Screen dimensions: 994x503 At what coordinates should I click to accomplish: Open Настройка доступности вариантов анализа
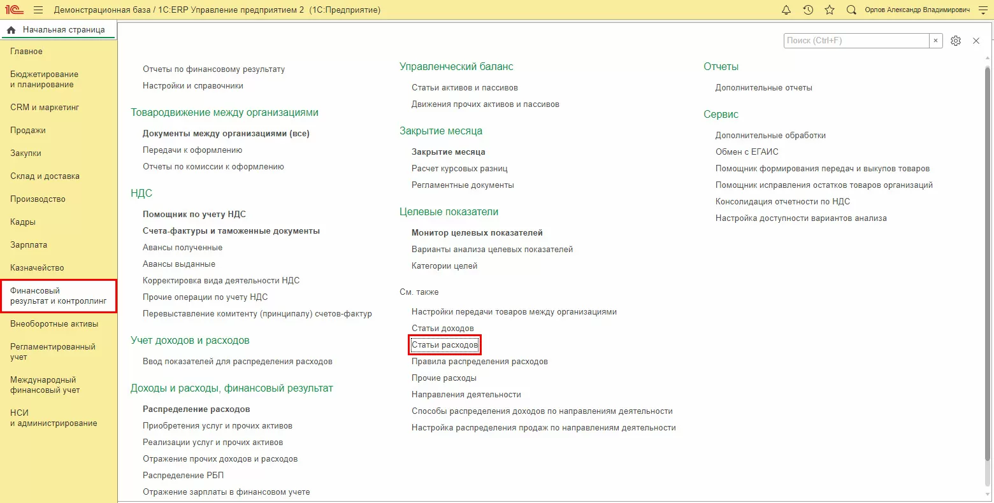pos(801,218)
